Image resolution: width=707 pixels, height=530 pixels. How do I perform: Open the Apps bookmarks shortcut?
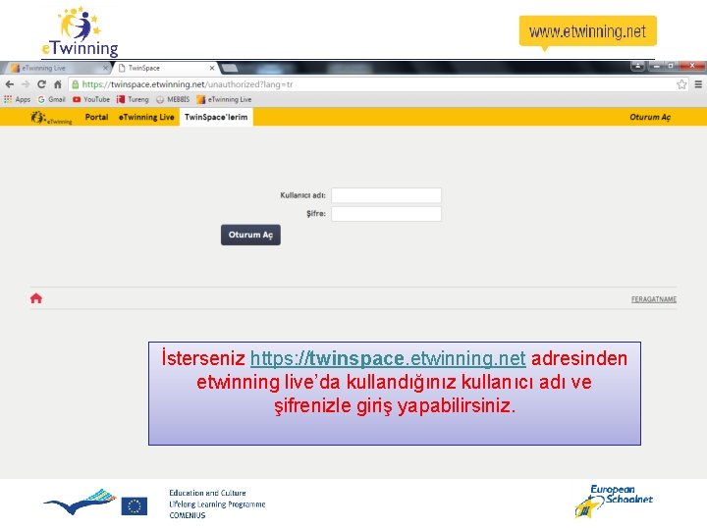point(17,99)
